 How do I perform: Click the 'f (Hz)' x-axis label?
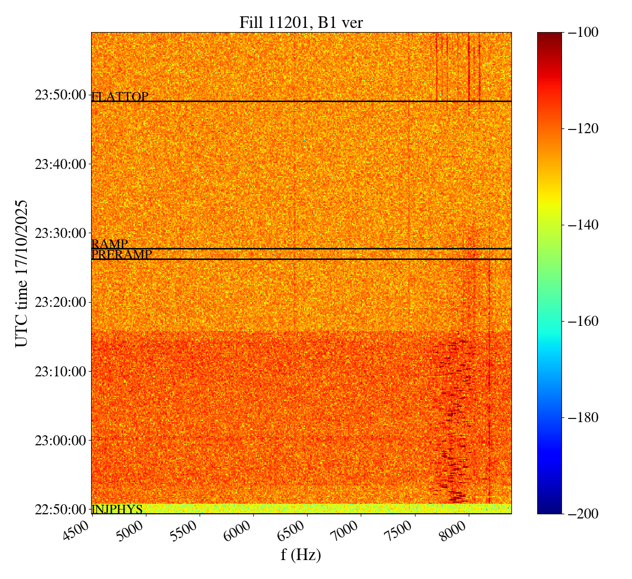click(301, 555)
